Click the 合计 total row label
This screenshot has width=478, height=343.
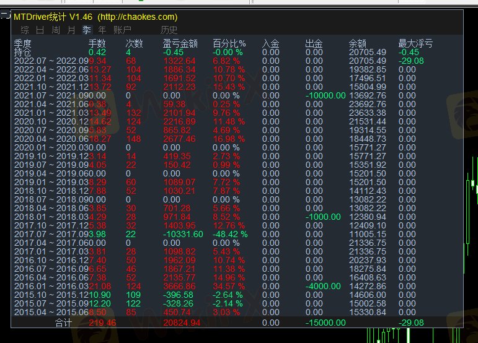(64, 323)
